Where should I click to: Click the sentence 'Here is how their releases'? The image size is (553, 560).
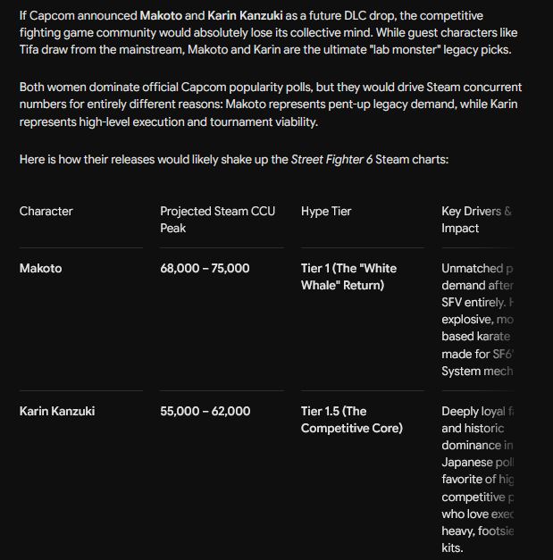234,159
